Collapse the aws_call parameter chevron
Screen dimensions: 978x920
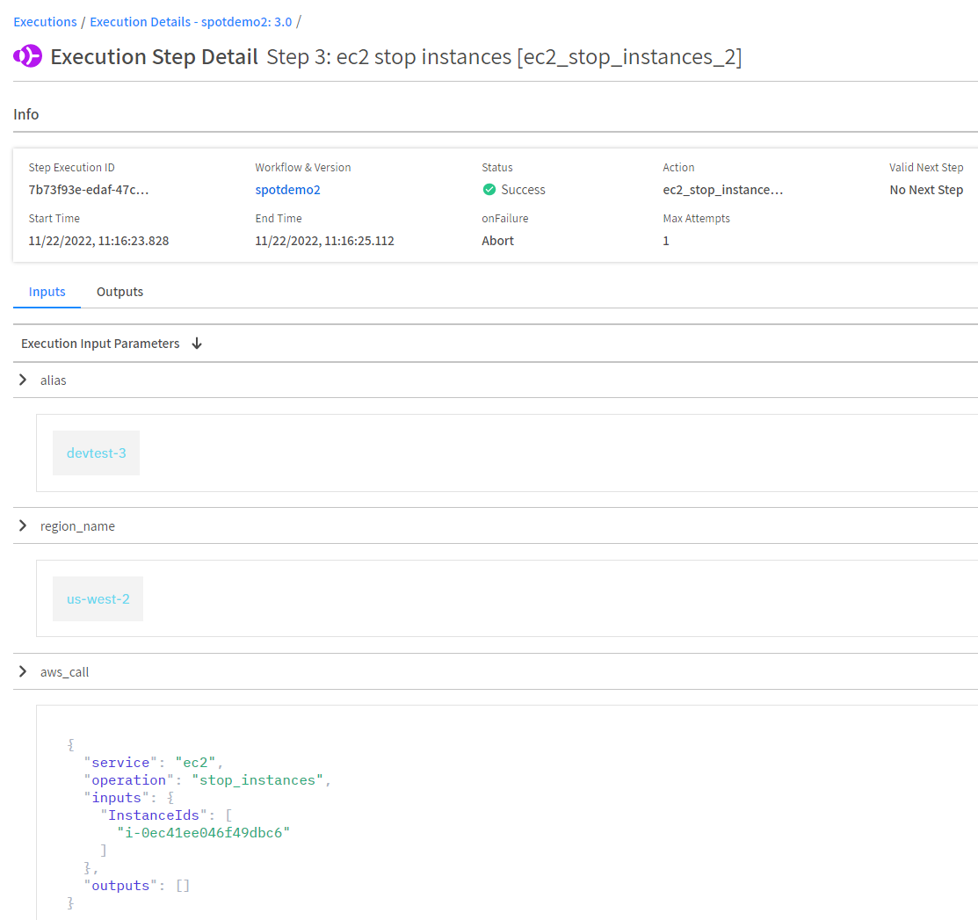[24, 672]
